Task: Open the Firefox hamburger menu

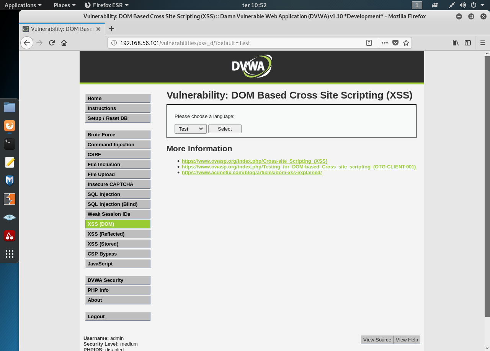Action: pyautogui.click(x=483, y=43)
